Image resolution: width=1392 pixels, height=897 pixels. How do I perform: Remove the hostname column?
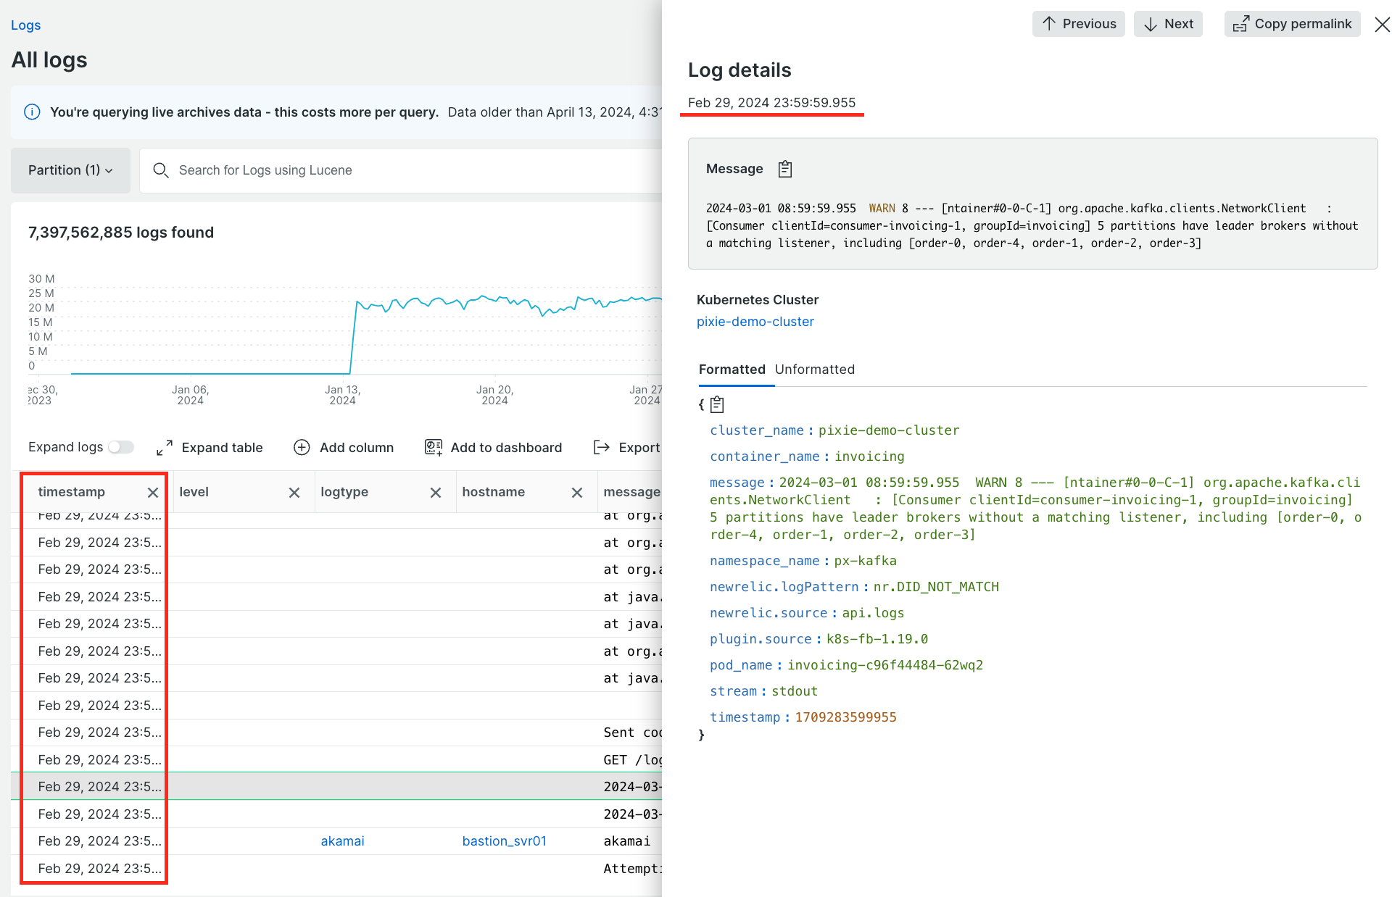pos(576,493)
